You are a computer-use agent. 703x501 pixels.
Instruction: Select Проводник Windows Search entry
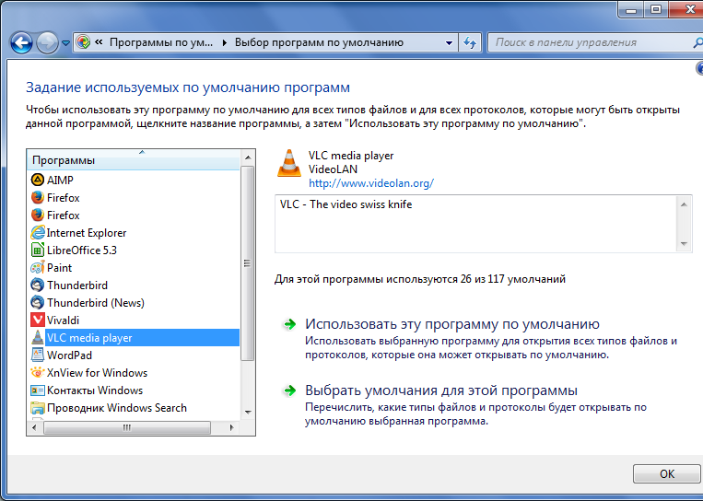pyautogui.click(x=117, y=408)
